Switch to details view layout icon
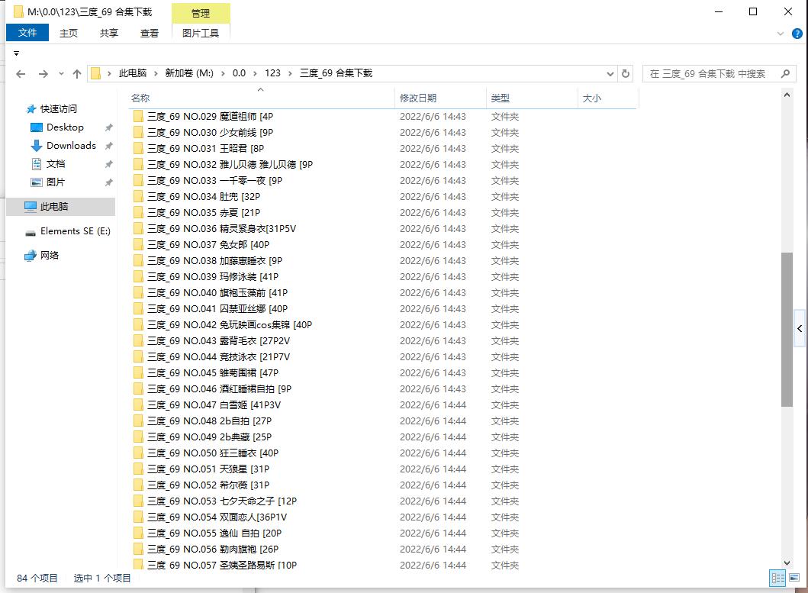The width and height of the screenshot is (808, 593). (777, 578)
